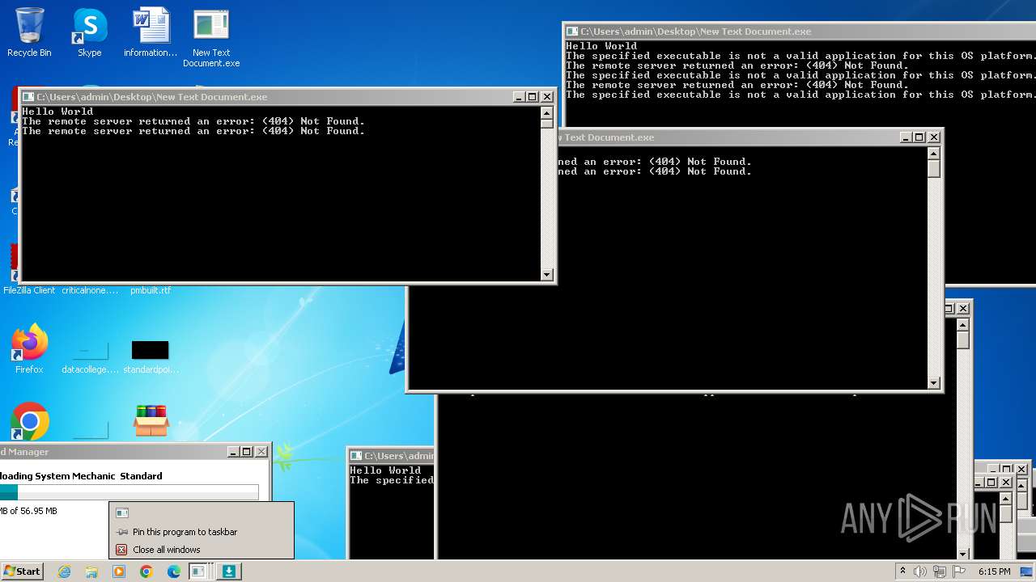Close the front-left console window
This screenshot has width=1036, height=582.
(x=547, y=97)
